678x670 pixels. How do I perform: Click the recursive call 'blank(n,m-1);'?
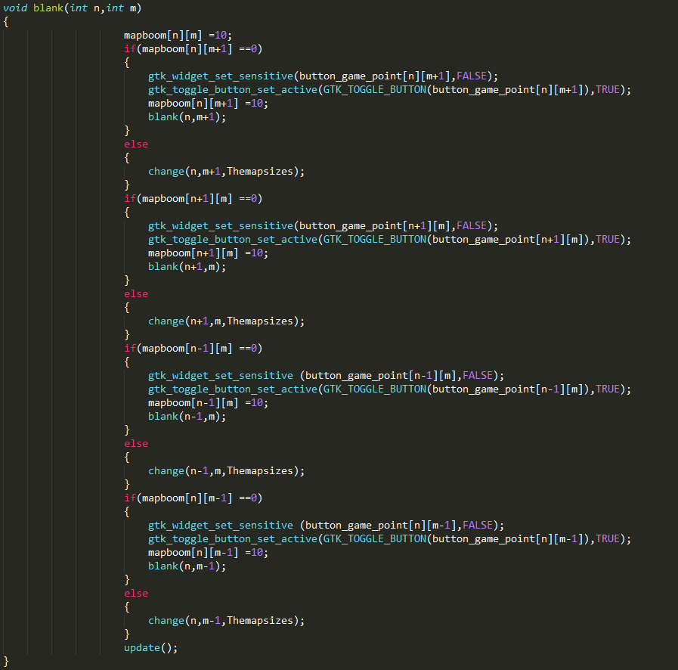tap(187, 566)
